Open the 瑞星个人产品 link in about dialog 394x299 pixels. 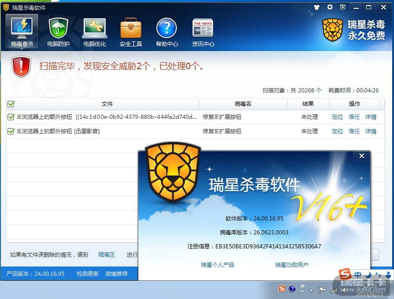pyautogui.click(x=218, y=265)
